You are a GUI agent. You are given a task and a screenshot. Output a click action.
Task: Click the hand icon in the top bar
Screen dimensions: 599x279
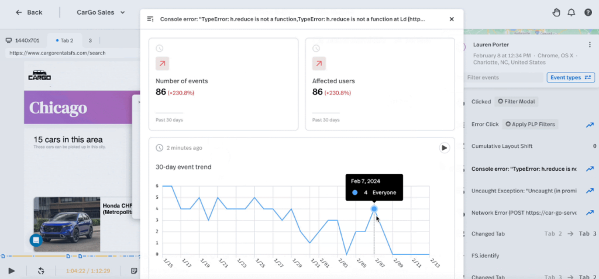click(556, 12)
